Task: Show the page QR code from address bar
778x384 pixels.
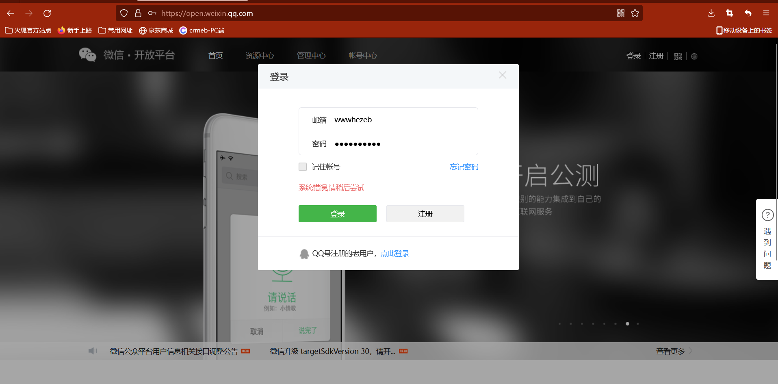Action: point(621,13)
